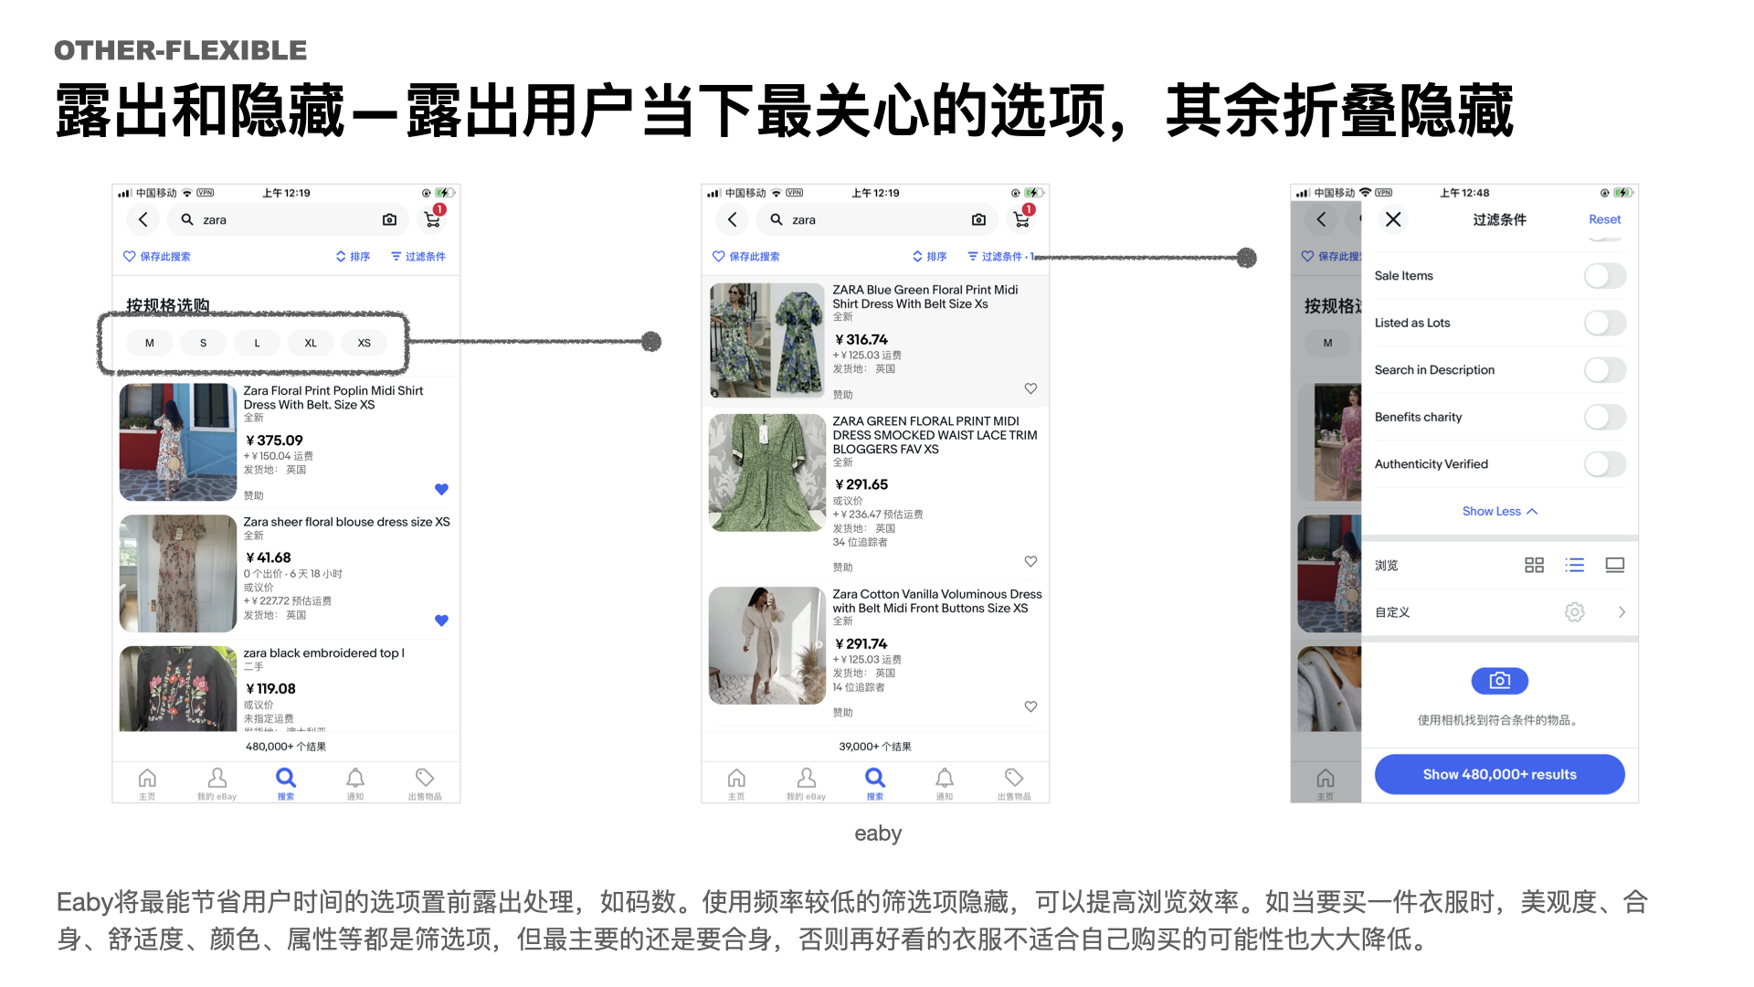Open 排序 sort menu in left phone
The width and height of the screenshot is (1754, 987).
353,257
